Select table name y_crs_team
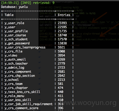Viewport: 119px width, 111px height. pyautogui.click(x=13, y=84)
